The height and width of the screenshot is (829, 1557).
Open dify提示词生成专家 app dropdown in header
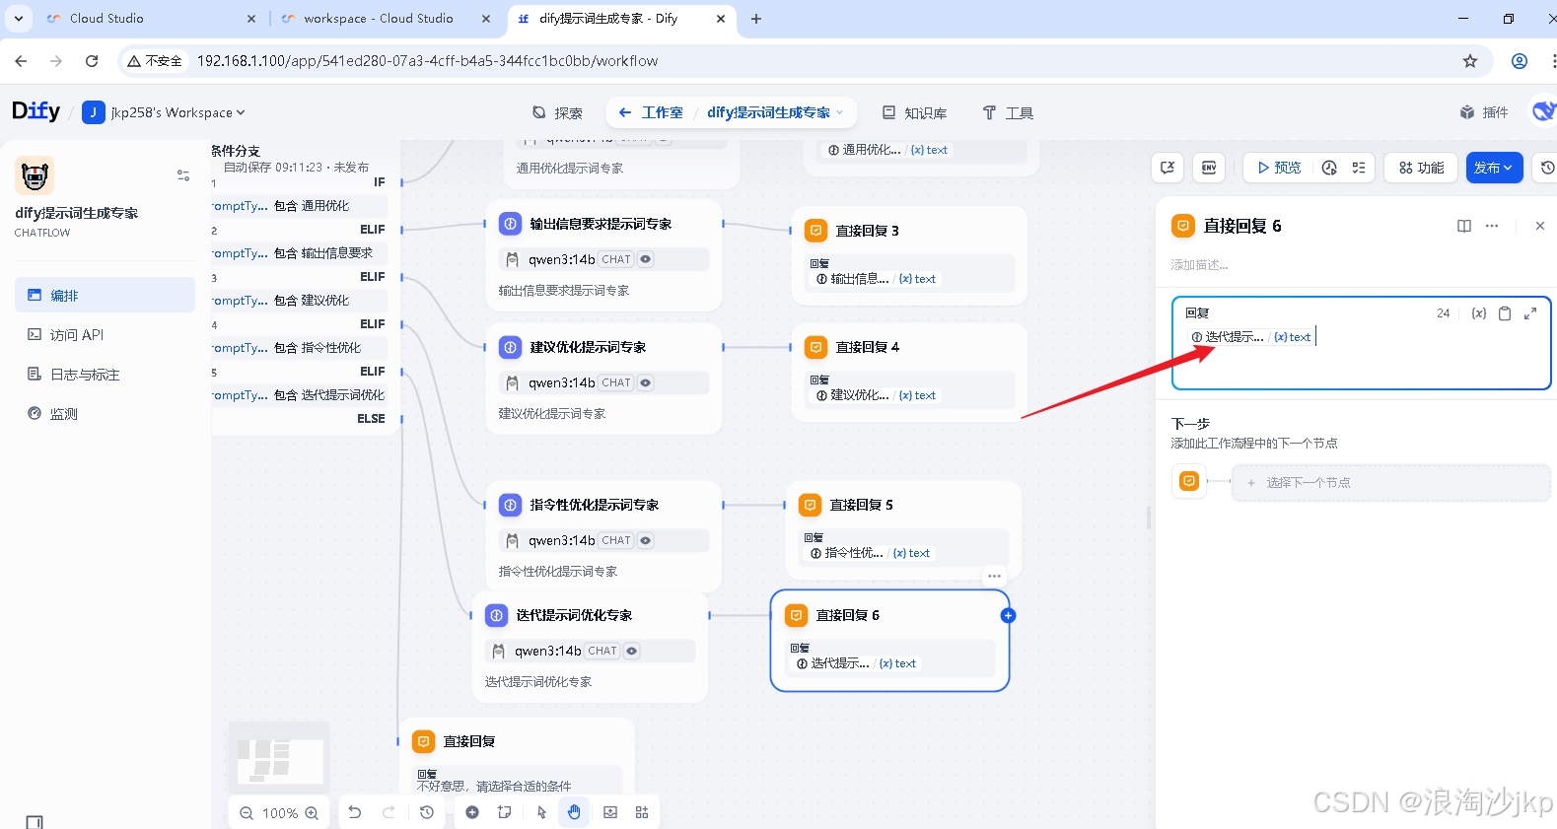click(x=775, y=112)
